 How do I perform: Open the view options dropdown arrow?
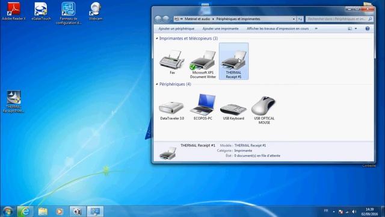coord(356,28)
